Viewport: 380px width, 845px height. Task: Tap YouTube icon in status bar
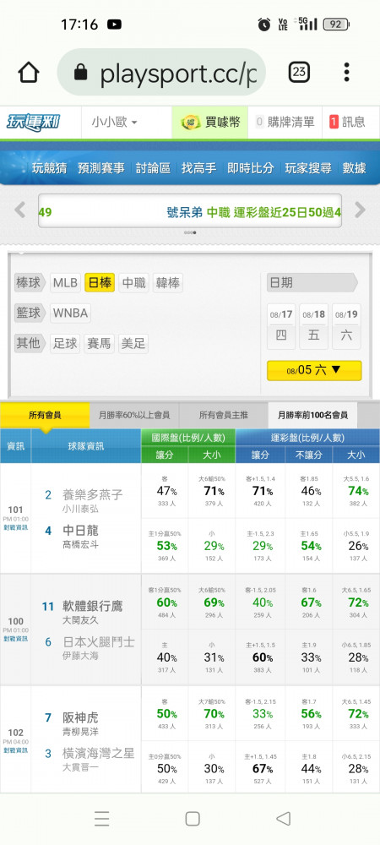click(x=114, y=25)
